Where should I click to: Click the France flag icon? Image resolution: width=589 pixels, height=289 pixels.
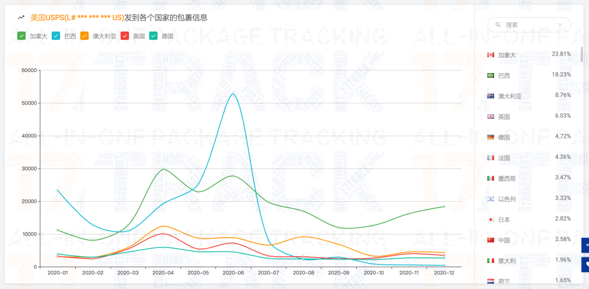coord(491,158)
